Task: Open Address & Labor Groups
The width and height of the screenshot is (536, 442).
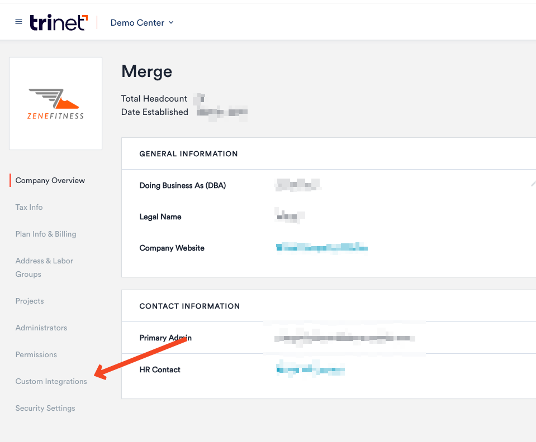Action: (44, 267)
